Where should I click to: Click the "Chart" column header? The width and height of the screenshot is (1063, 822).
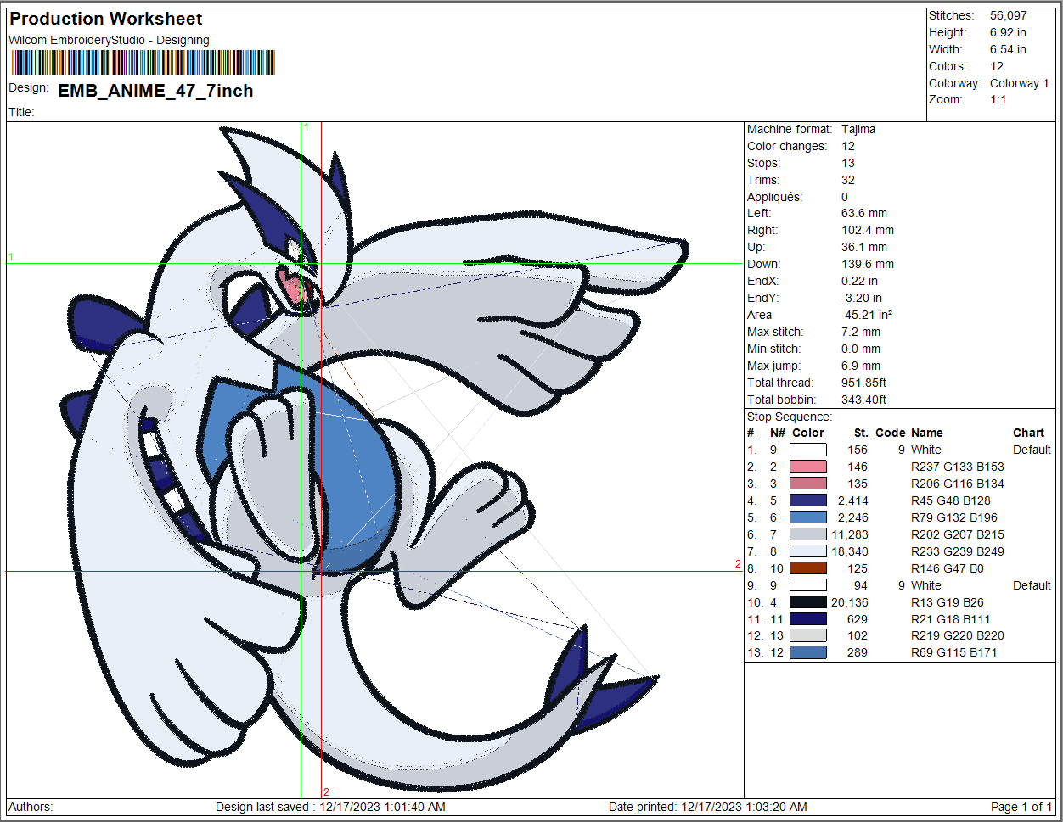[x=1028, y=433]
